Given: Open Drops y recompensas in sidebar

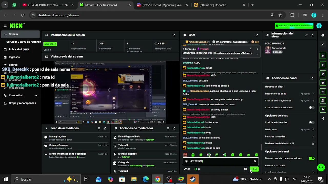Looking at the screenshot, I should pyautogui.click(x=20, y=103).
